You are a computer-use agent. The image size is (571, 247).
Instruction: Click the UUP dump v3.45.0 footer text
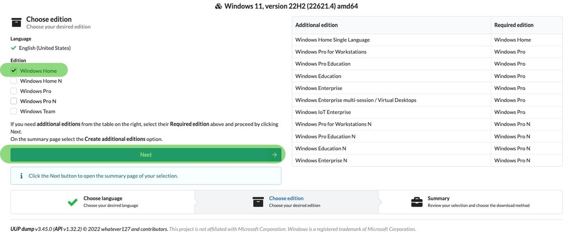pos(31,229)
